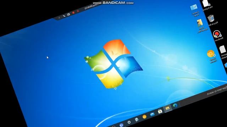Stop the Bandicam recording with the red square
The height and width of the screenshot is (127, 227).
coord(73,13)
